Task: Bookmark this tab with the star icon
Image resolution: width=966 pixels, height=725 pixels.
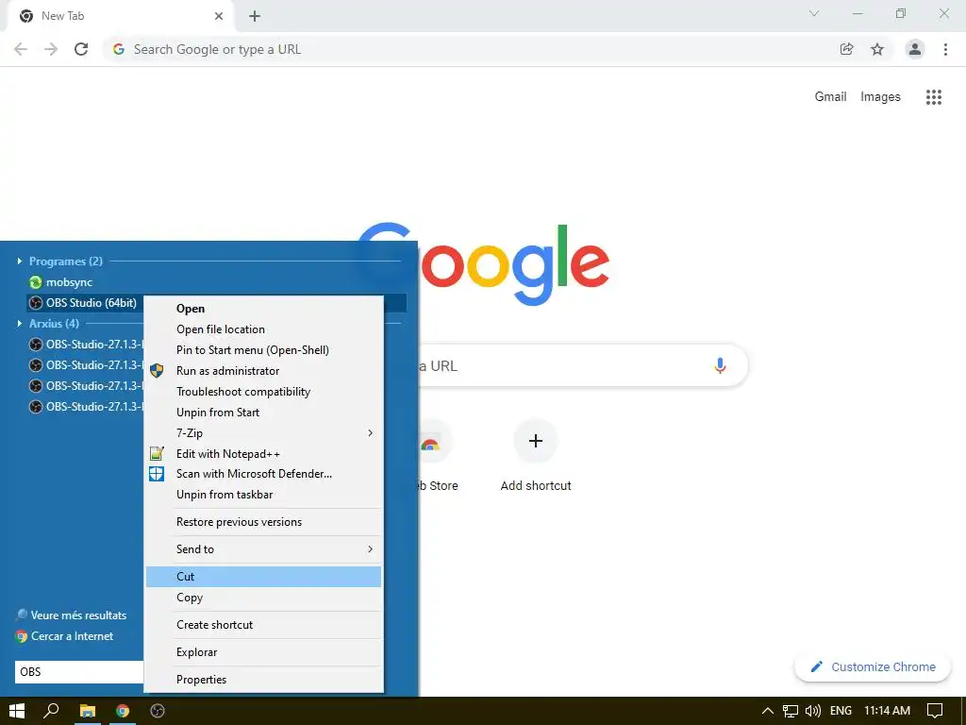Action: [877, 49]
